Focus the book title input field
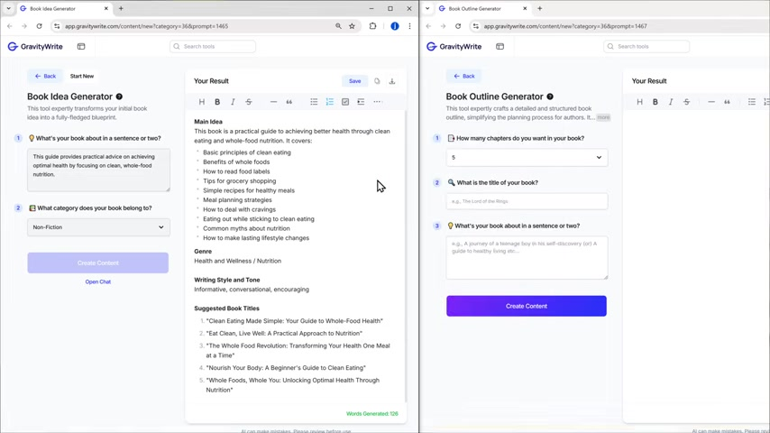Viewport: 770px width, 433px height. pyautogui.click(x=527, y=201)
